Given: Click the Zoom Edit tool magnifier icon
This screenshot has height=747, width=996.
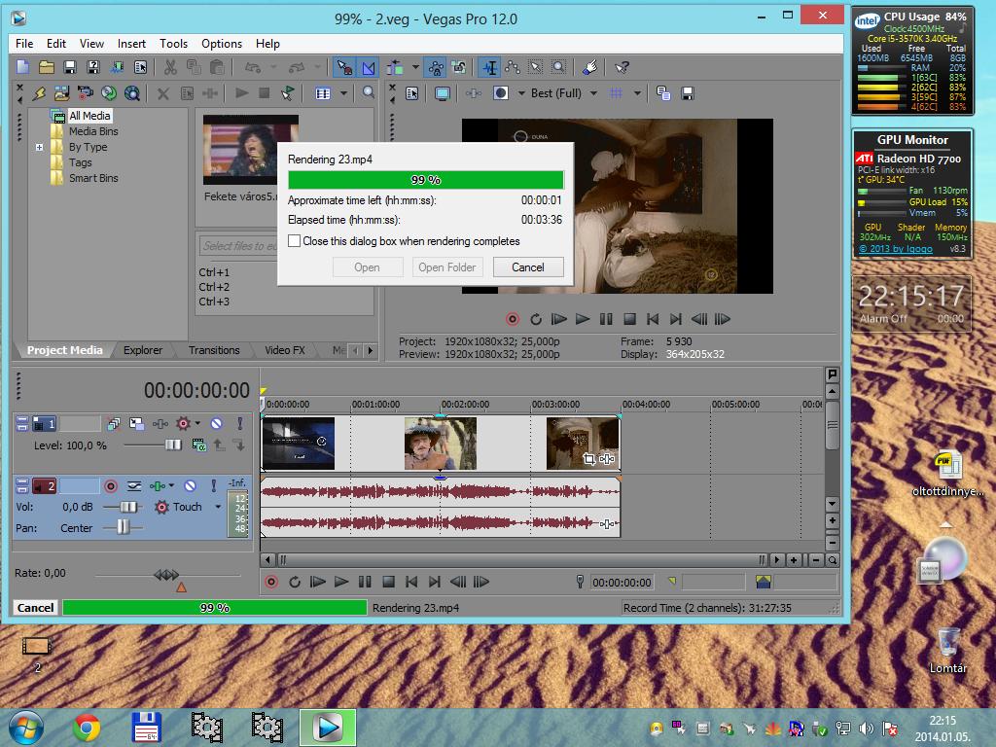Looking at the screenshot, I should [558, 67].
